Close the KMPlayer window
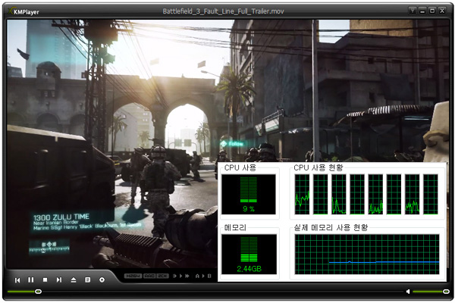The height and width of the screenshot is (303, 455). coord(442,11)
